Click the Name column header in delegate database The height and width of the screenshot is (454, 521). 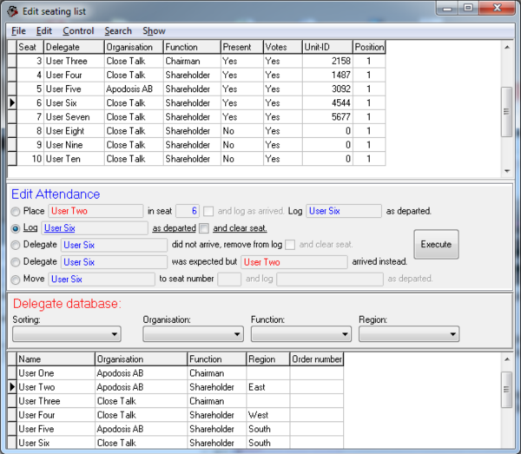tap(56, 359)
